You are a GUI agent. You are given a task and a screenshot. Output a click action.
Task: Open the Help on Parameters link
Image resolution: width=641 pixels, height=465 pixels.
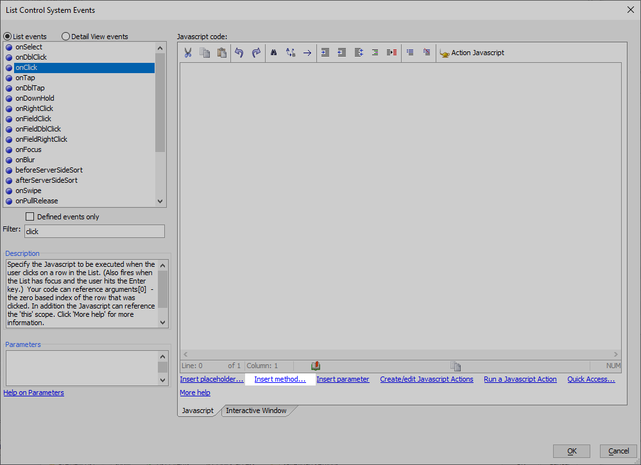34,393
